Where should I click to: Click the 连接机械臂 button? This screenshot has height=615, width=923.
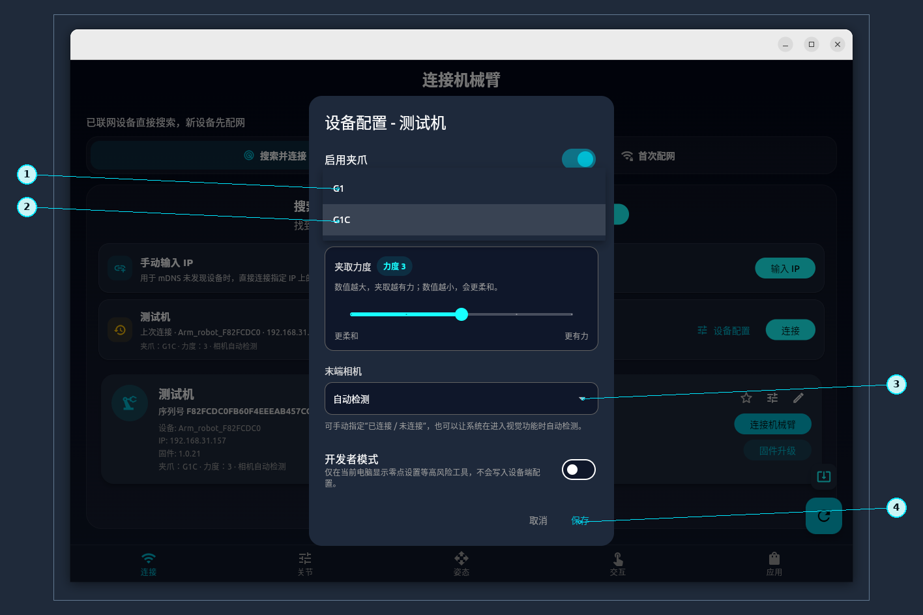pyautogui.click(x=772, y=425)
